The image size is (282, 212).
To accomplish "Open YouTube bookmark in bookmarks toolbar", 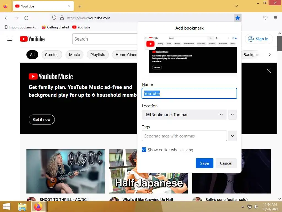I will (x=82, y=27).
